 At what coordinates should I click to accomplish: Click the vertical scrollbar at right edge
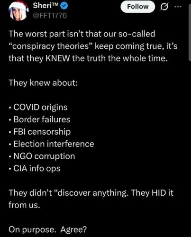[190, 32]
